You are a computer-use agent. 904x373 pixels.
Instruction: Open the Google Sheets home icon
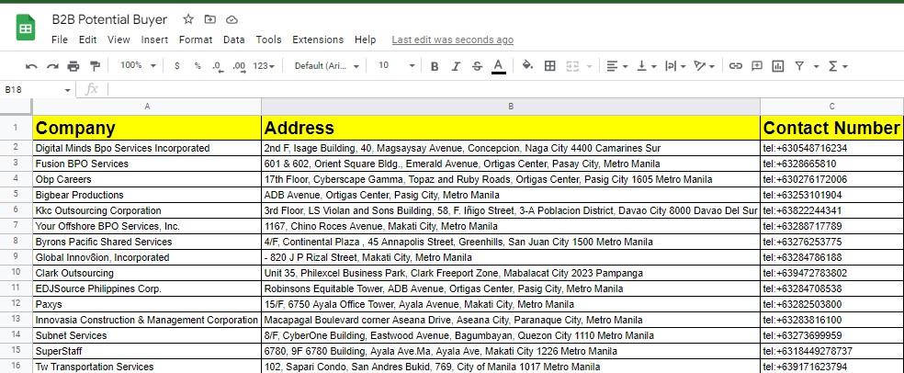pos(26,28)
